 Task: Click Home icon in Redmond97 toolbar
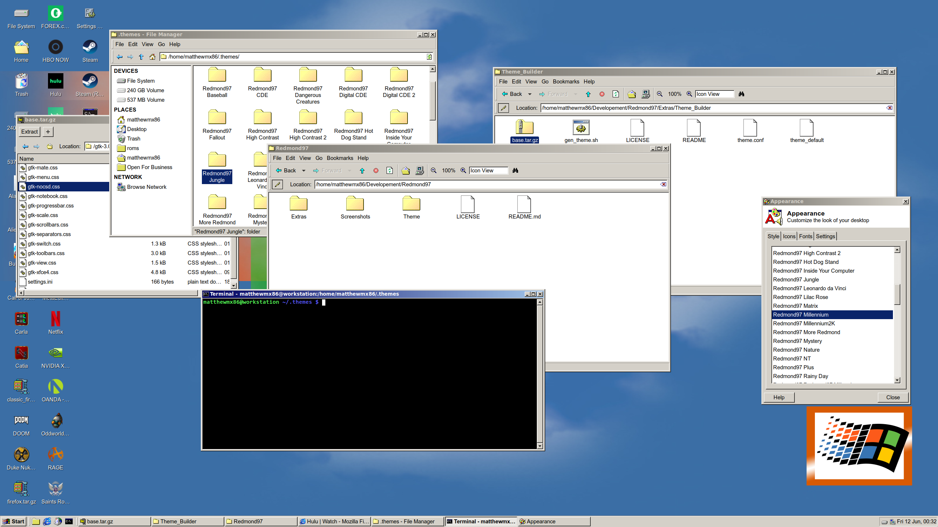(405, 171)
